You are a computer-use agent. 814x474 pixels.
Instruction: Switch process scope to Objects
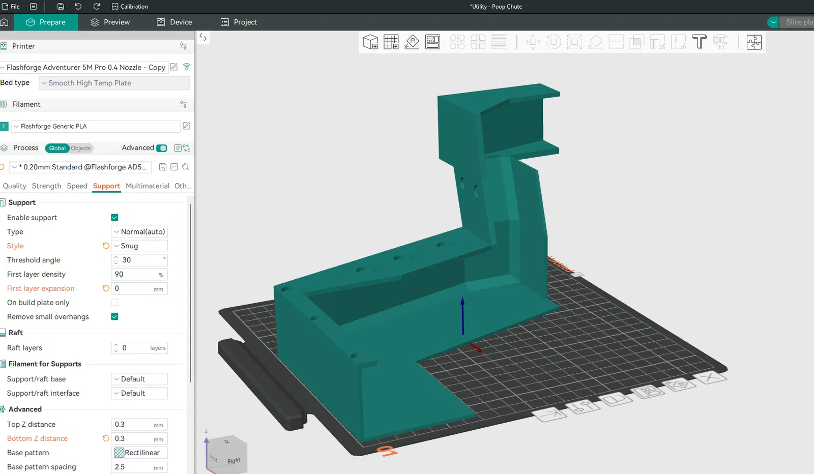pyautogui.click(x=81, y=149)
